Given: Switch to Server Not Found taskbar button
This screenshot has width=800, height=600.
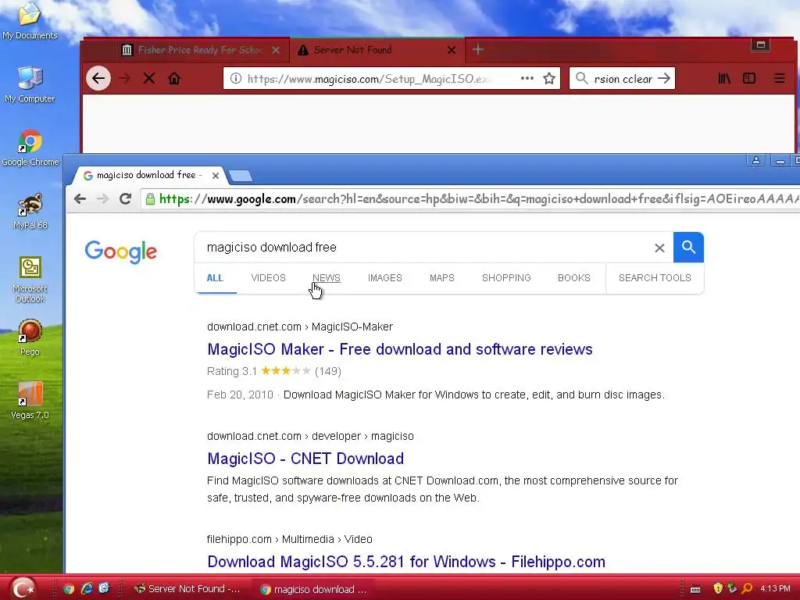Looking at the screenshot, I should click(x=187, y=589).
